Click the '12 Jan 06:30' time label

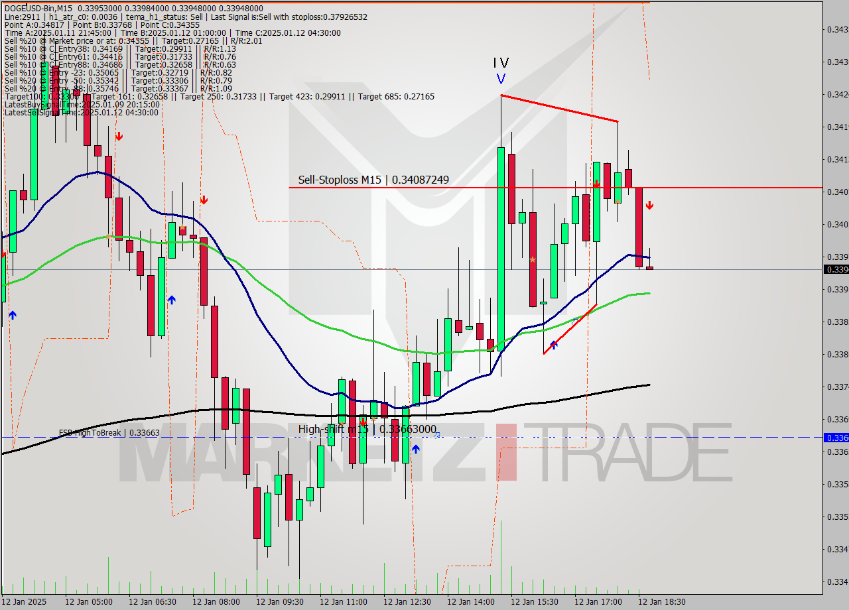(153, 602)
